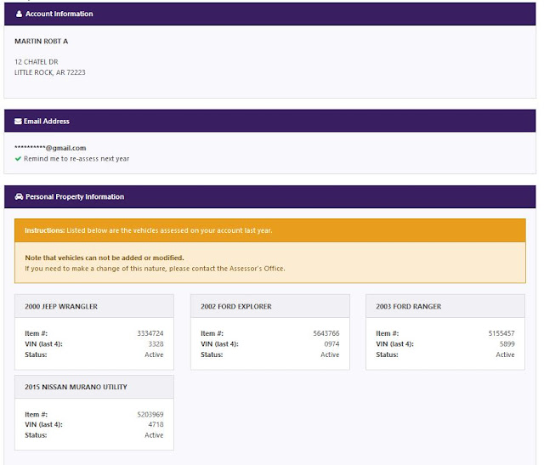Click VIN last four 4718

(x=156, y=424)
